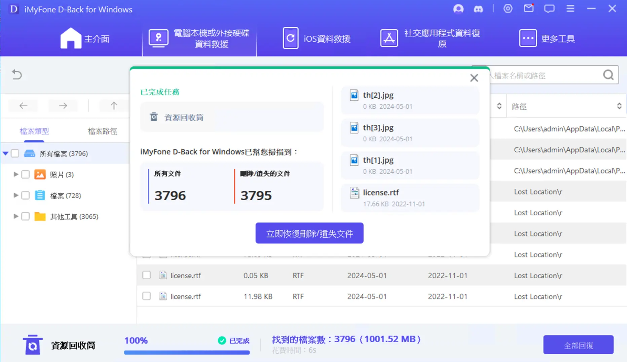The height and width of the screenshot is (362, 627).
Task: Click the 資源回收筒 item in dialog
Action: point(232,117)
